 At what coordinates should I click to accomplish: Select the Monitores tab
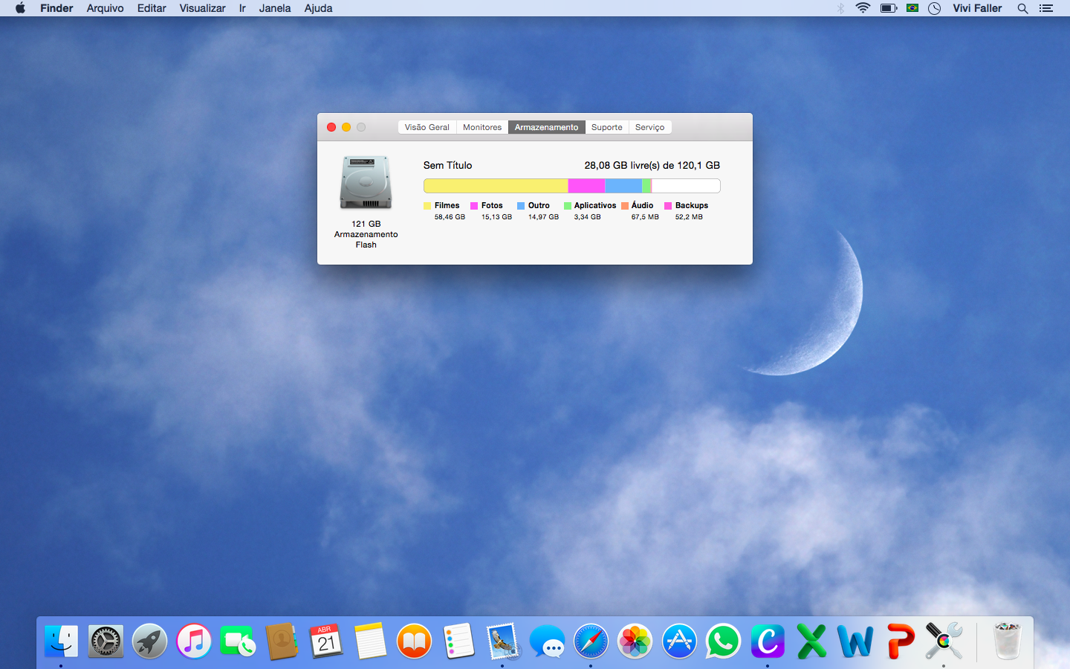tap(482, 127)
